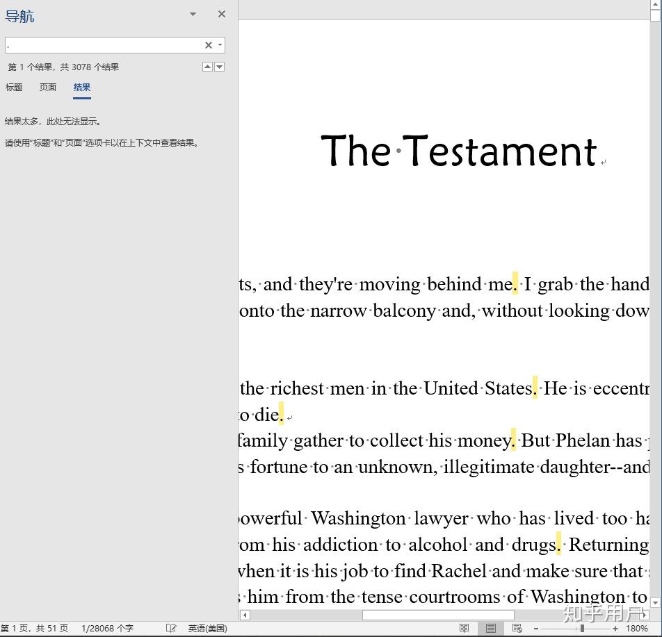Zoom in with the plus button
This screenshot has width=662, height=637.
[615, 629]
